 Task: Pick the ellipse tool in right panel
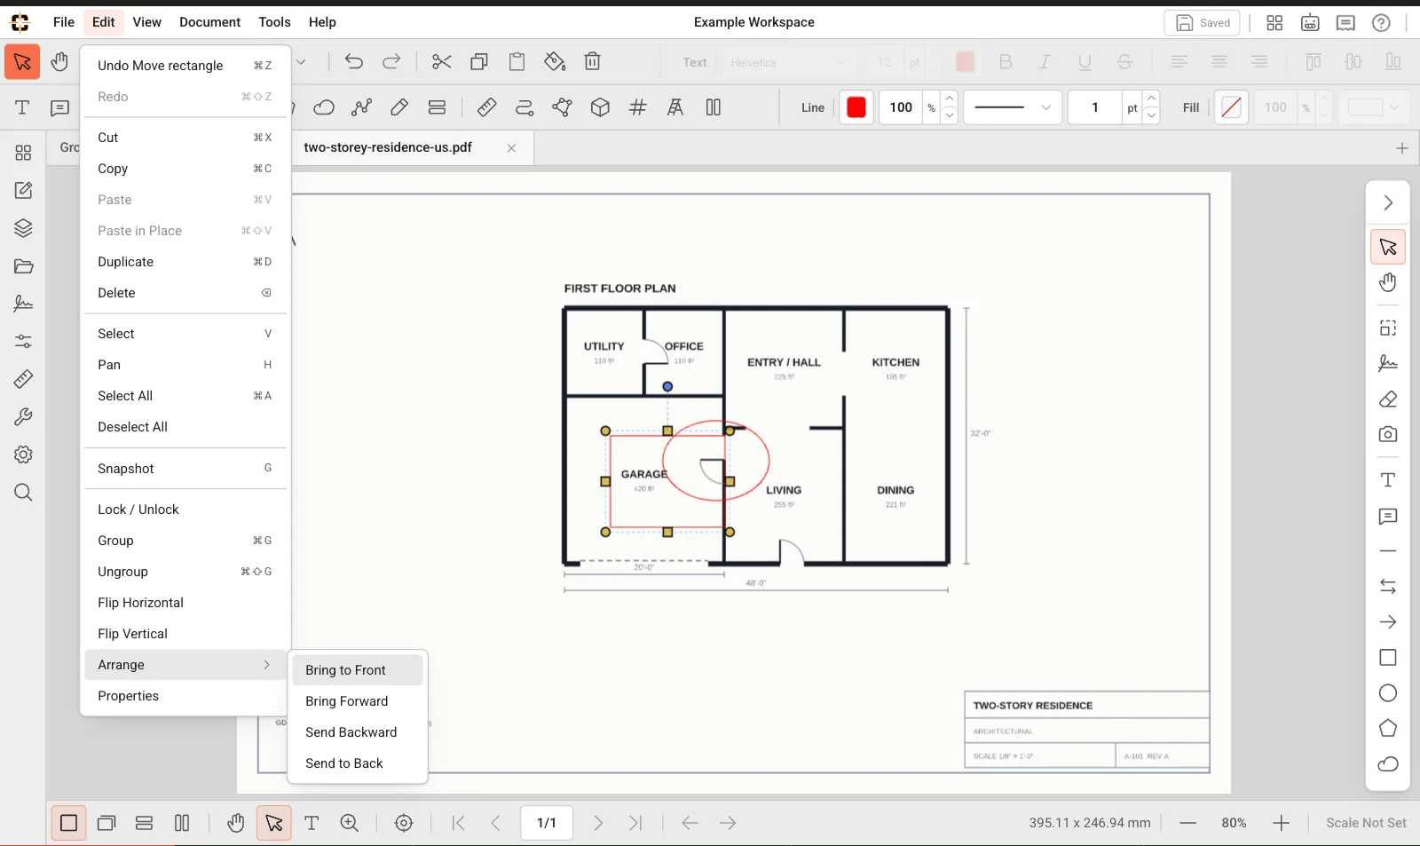1388,693
